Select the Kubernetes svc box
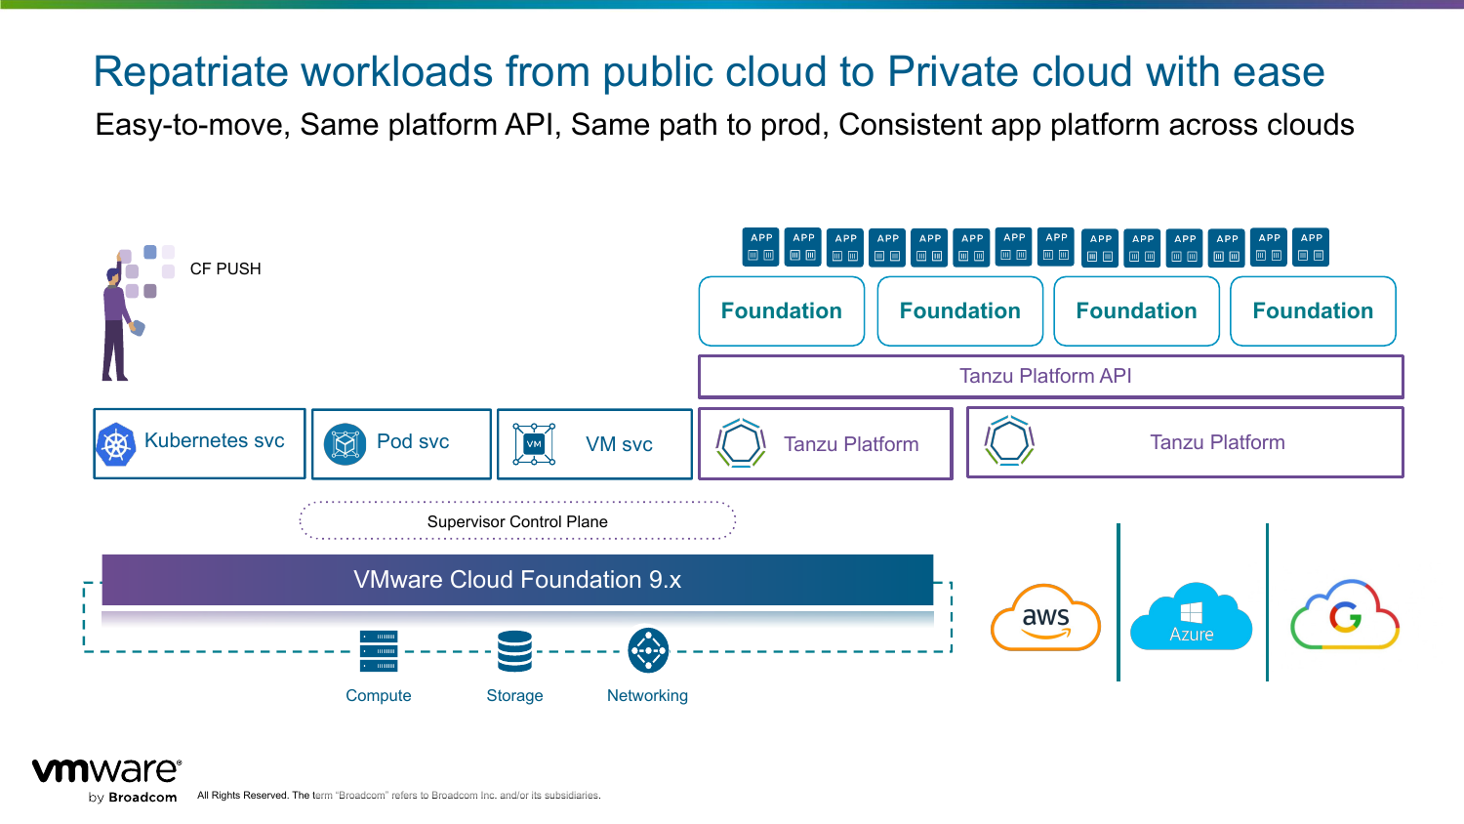This screenshot has height=824, width=1464. click(199, 443)
